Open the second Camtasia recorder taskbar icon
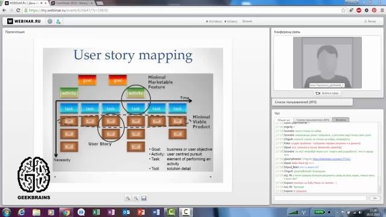 (186, 212)
